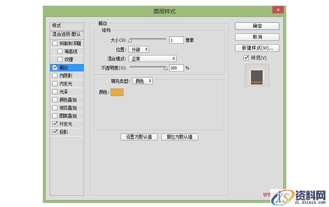This screenshot has height=207, width=329.
Task: Uncheck the 投影 checkbox
Action: (x=55, y=132)
